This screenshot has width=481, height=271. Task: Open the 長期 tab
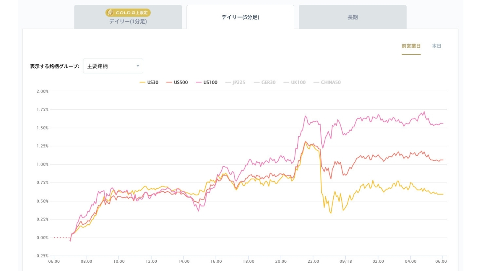pos(352,17)
